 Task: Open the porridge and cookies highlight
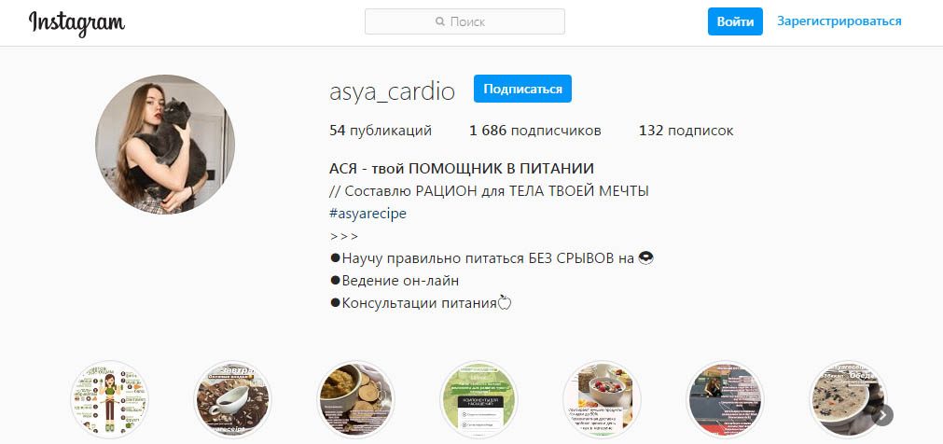356,399
